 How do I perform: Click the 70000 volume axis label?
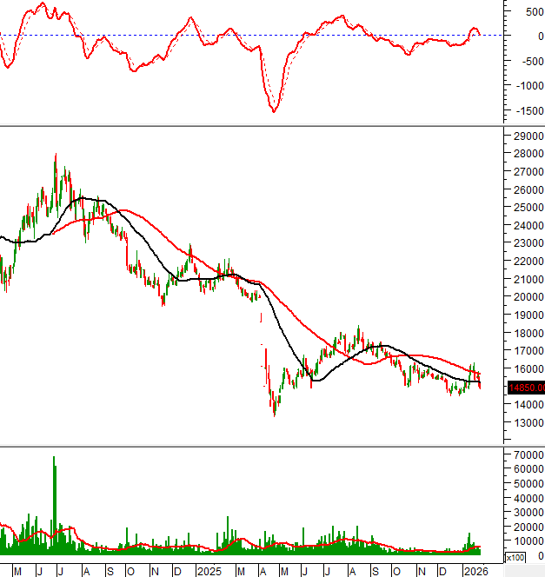coord(527,454)
